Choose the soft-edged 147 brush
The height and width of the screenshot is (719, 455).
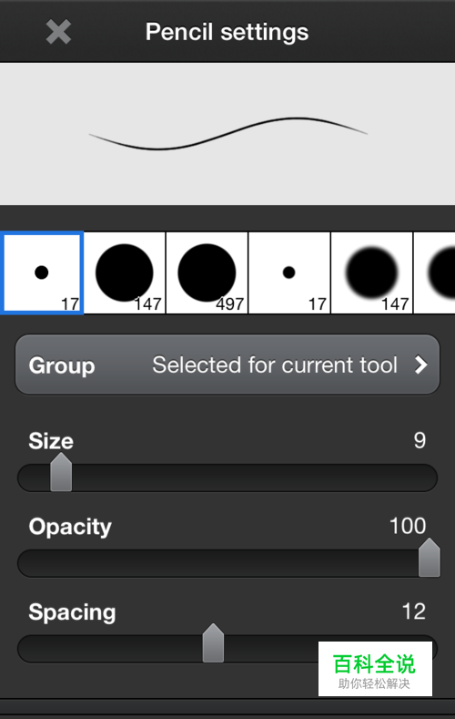(x=371, y=272)
